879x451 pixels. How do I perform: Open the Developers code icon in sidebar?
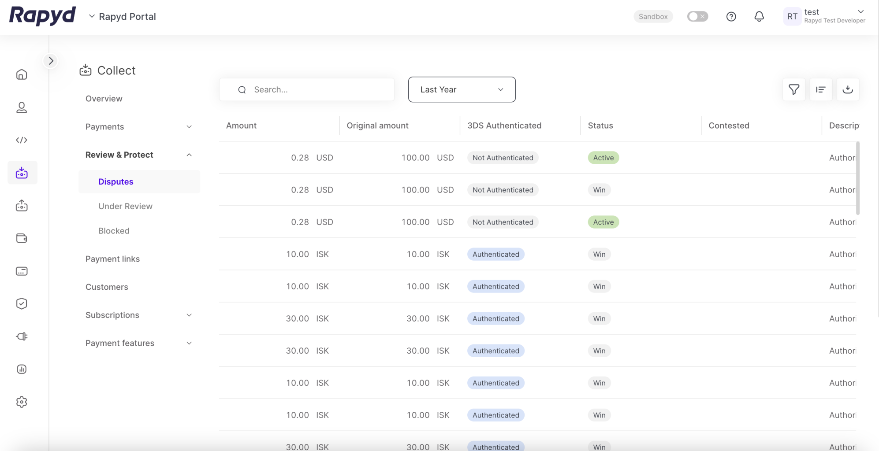[22, 140]
